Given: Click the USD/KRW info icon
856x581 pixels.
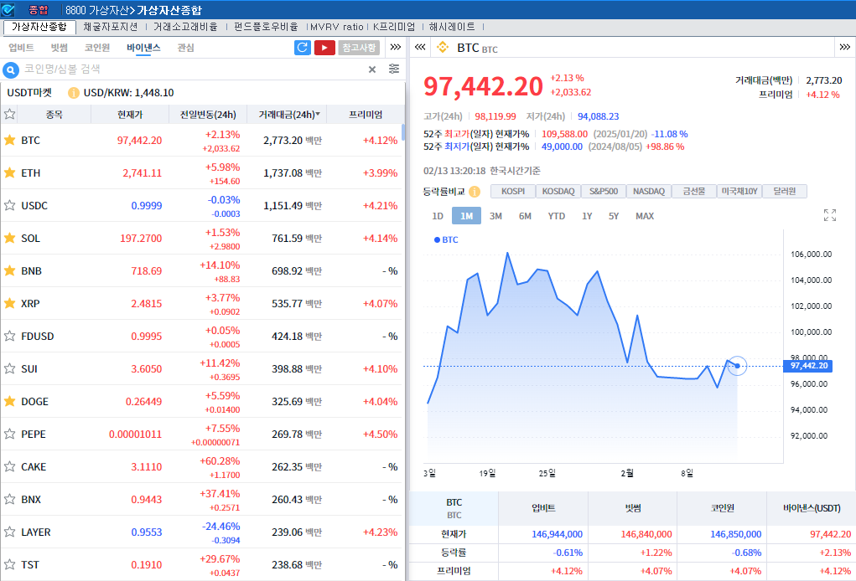Looking at the screenshot, I should click(74, 93).
